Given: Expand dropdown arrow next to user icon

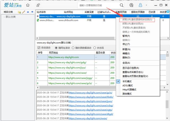Looking at the screenshot, I should 146,5.
